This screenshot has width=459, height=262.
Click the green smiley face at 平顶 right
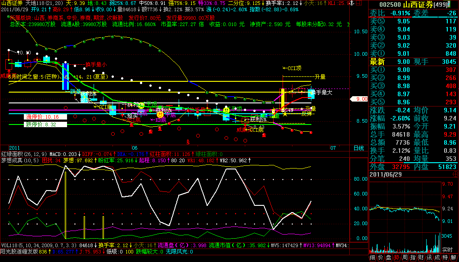[226, 110]
